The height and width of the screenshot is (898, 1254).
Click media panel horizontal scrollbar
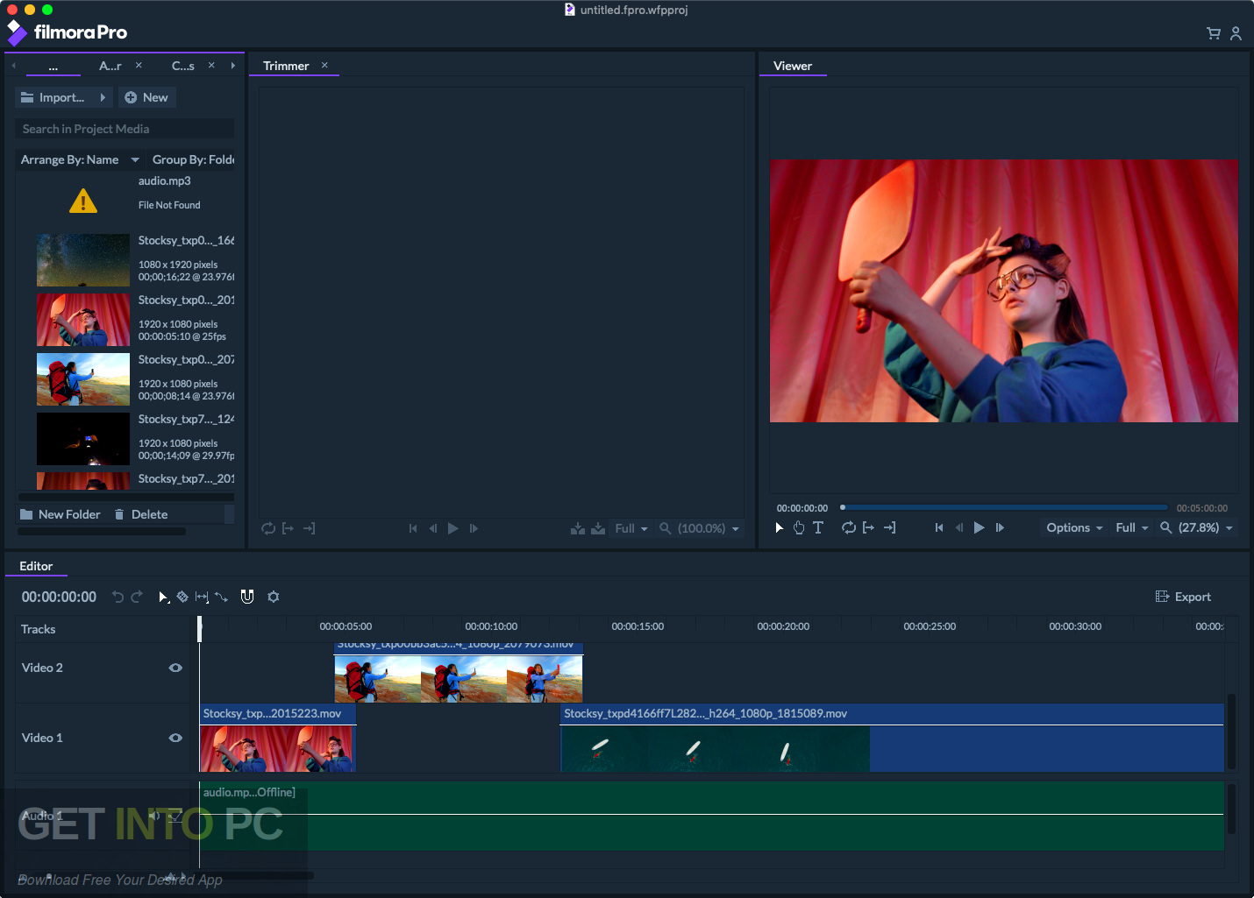101,532
